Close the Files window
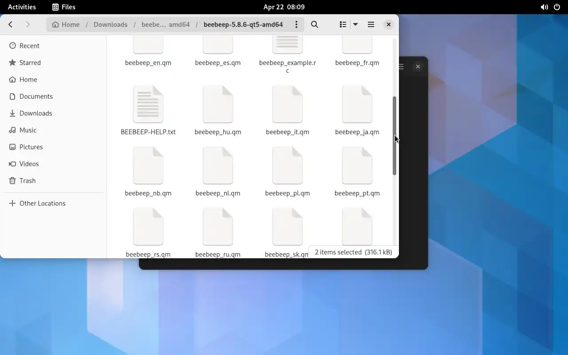 [x=388, y=24]
